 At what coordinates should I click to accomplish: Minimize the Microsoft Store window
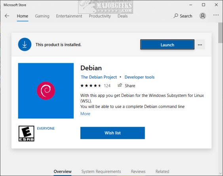pyautogui.click(x=191, y=5)
